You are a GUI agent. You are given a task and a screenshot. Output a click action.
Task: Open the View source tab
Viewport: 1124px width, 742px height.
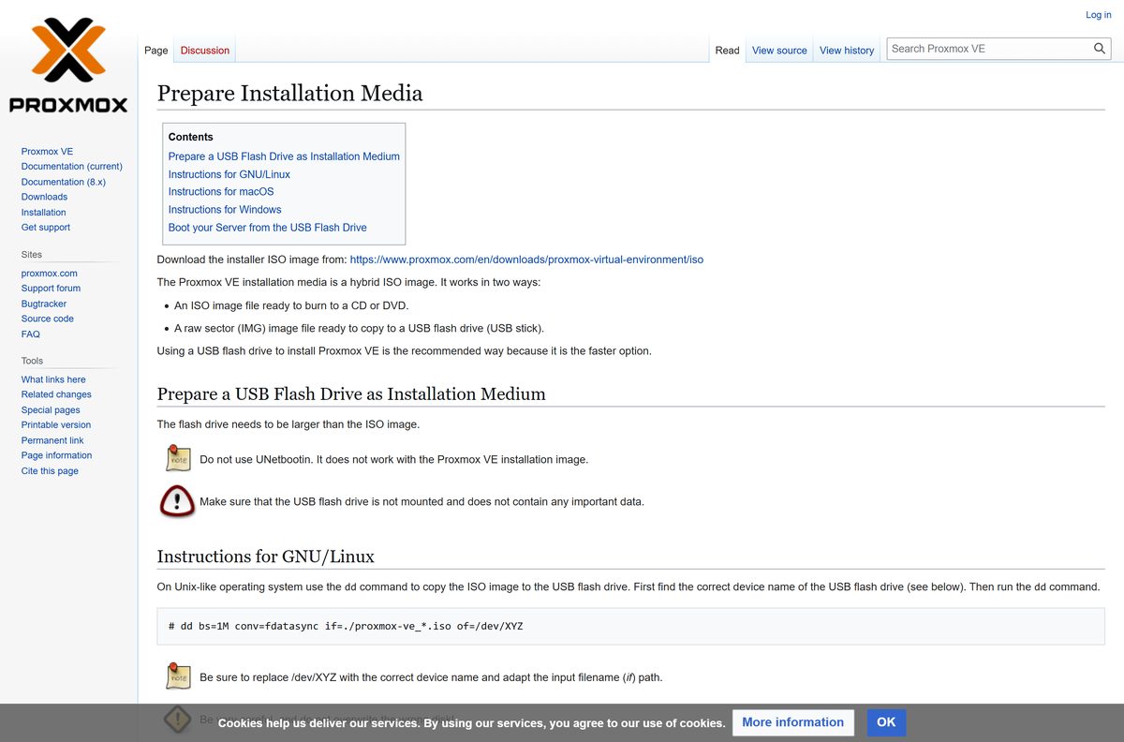(x=779, y=51)
